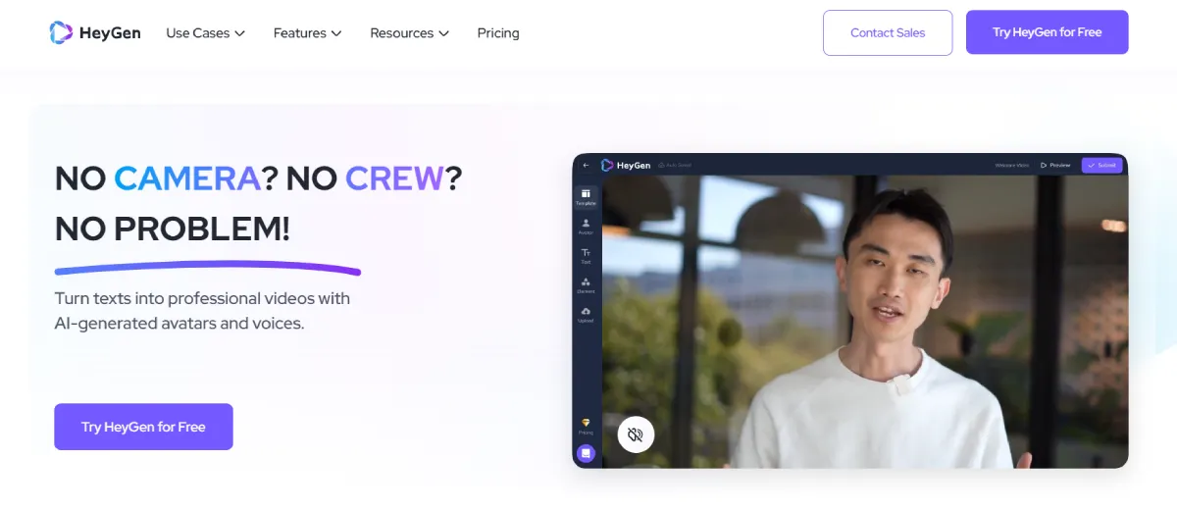The width and height of the screenshot is (1177, 510).
Task: Expand the Features dropdown menu
Action: [x=307, y=33]
